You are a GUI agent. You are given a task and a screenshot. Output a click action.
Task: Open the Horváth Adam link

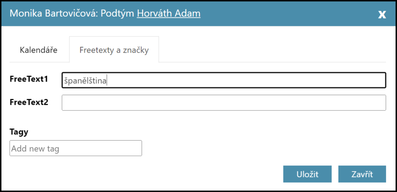pyautogui.click(x=168, y=14)
